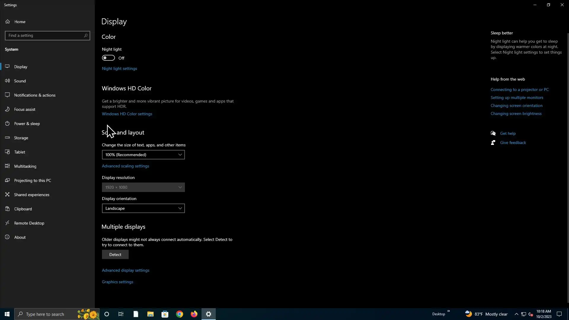Viewport: 569px width, 320px height.
Task: Click the Home icon in sidebar
Action: click(x=8, y=22)
